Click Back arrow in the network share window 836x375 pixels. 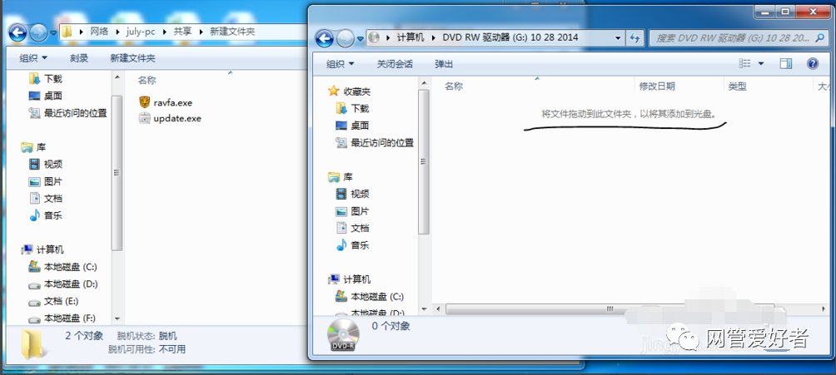pyautogui.click(x=17, y=33)
